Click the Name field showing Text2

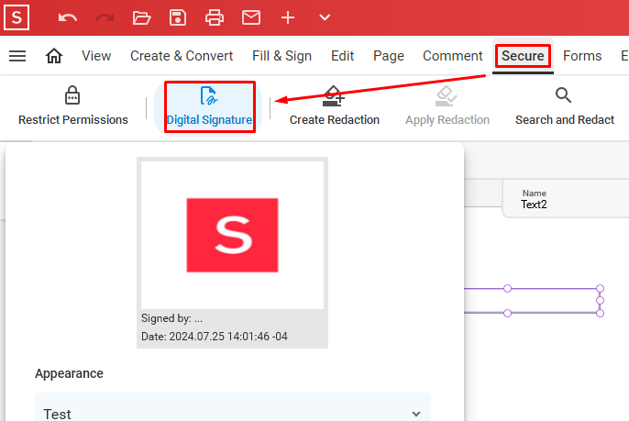pyautogui.click(x=566, y=199)
